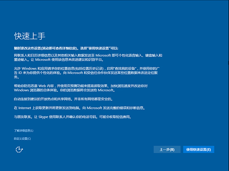This screenshot has height=171, width=229.
Task: Go back with 上一步(B) button
Action: point(167,150)
